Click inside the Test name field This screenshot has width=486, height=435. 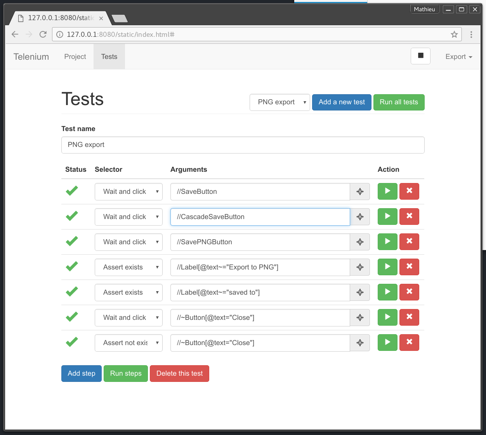(x=243, y=145)
